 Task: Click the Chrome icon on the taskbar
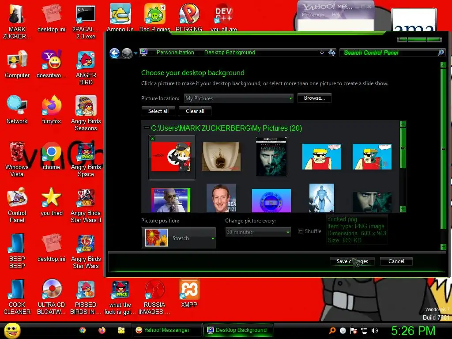pyautogui.click(x=83, y=330)
